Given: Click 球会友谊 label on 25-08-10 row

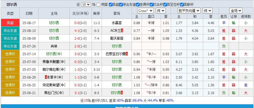Looking at the screenshot, I should point(10,31).
